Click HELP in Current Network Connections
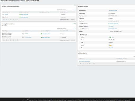This screenshot has width=135, height=101. [75, 6]
